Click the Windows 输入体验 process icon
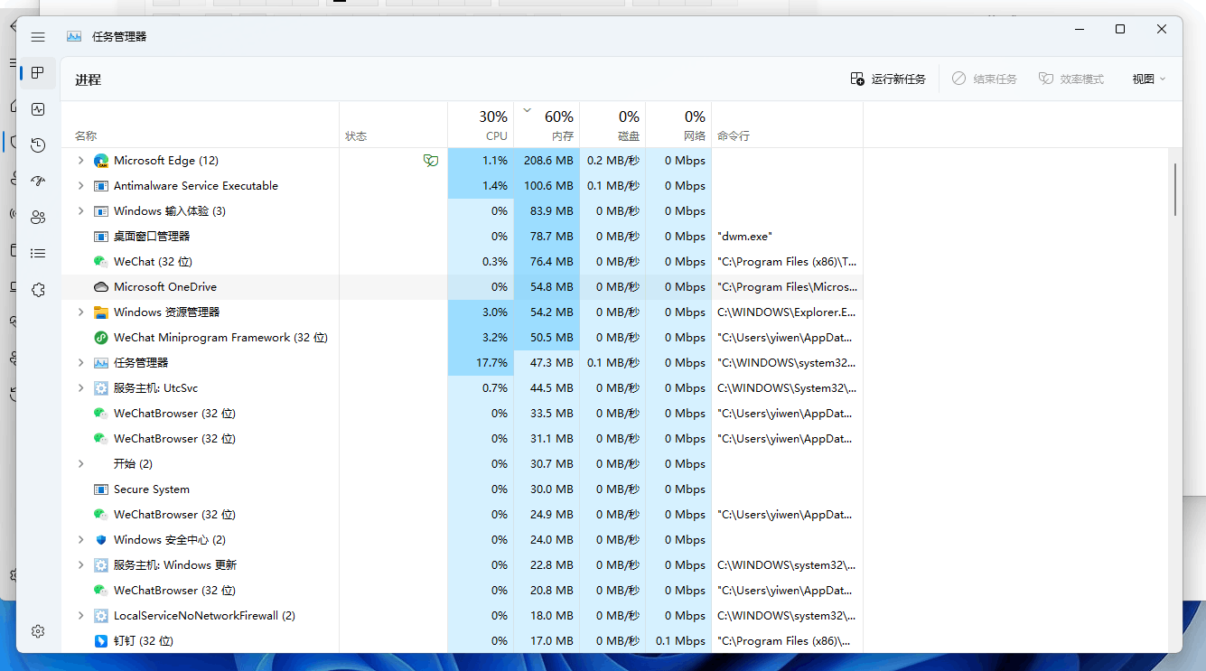This screenshot has height=671, width=1206. click(101, 211)
